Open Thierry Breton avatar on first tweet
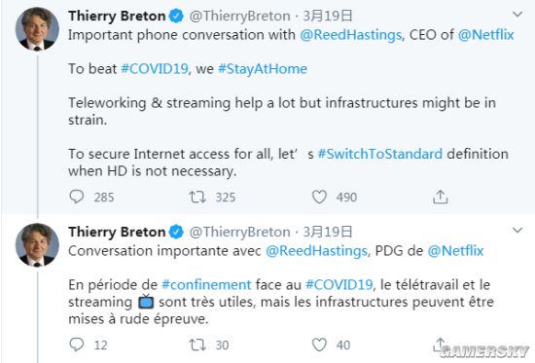Image resolution: width=535 pixels, height=363 pixels. tap(37, 29)
